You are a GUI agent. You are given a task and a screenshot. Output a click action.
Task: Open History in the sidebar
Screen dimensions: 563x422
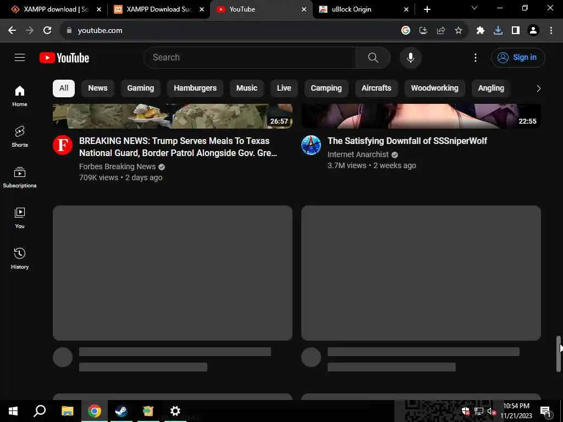pyautogui.click(x=20, y=258)
